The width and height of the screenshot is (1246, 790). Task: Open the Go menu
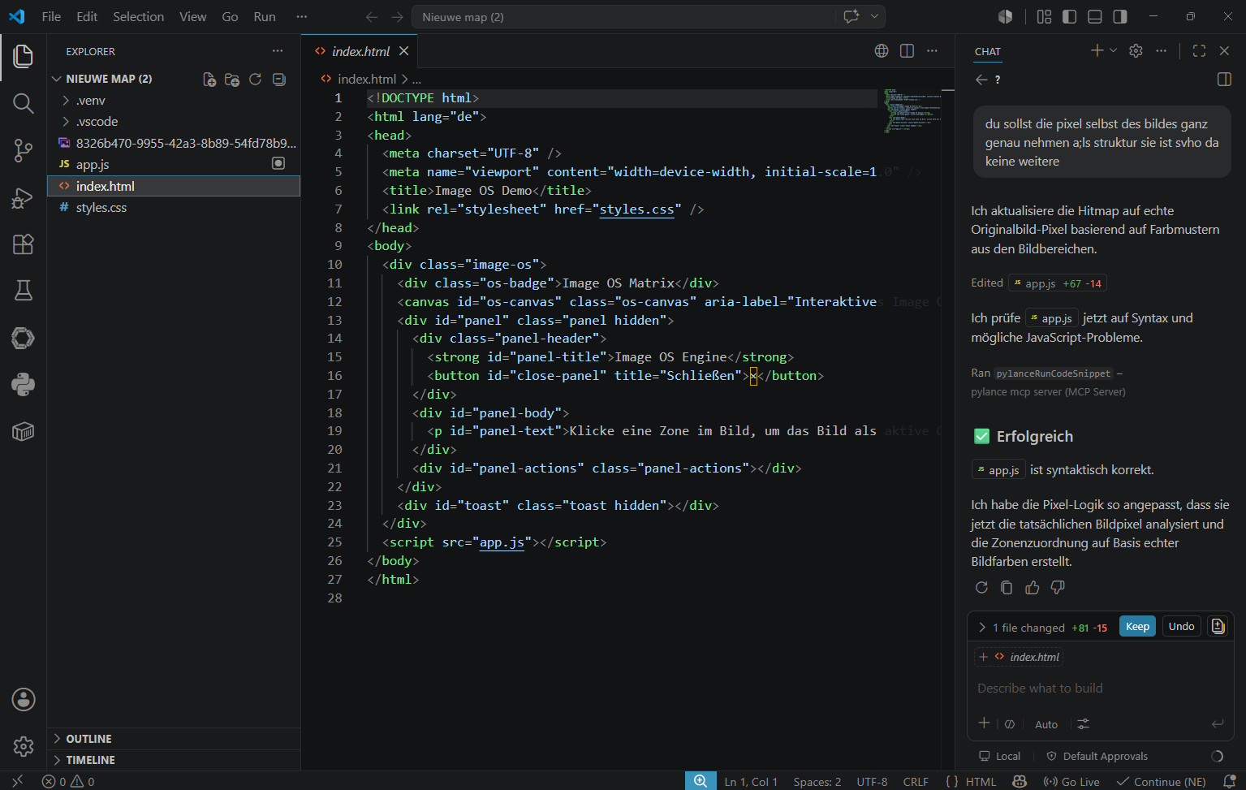pos(230,16)
